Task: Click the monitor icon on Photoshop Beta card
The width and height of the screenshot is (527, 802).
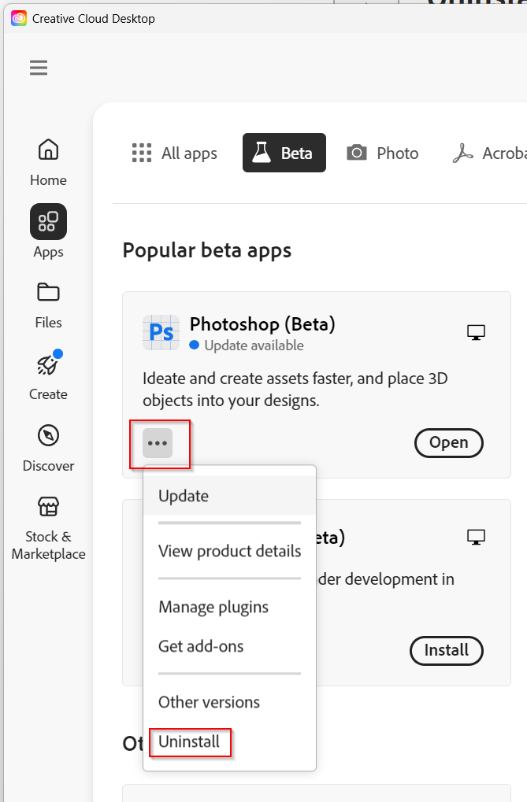Action: point(476,331)
